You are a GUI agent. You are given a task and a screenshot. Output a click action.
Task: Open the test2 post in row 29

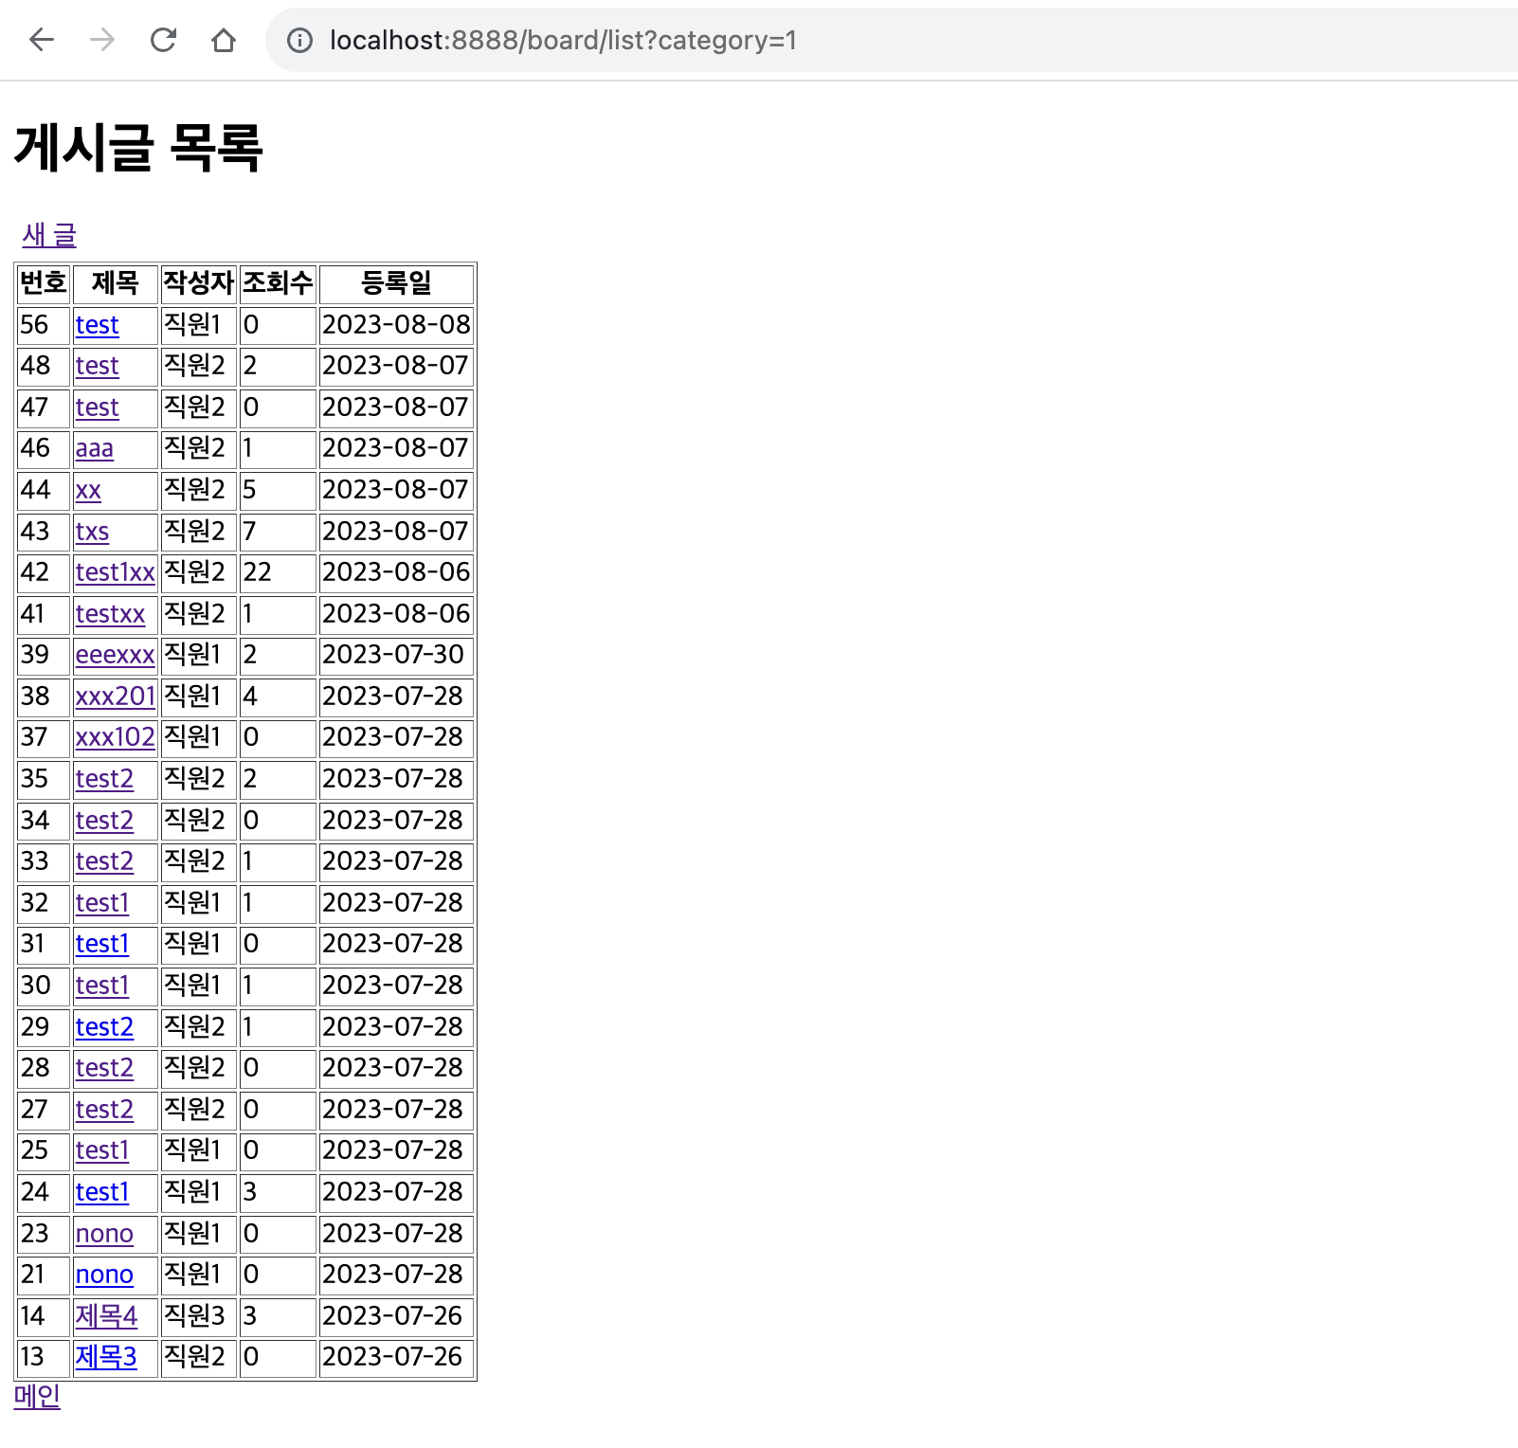(104, 1027)
